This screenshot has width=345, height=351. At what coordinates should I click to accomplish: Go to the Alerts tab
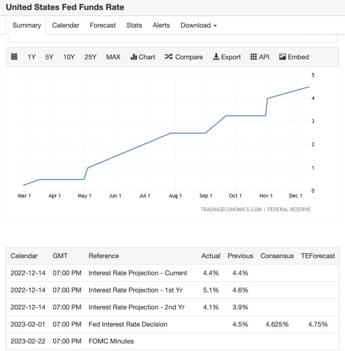pyautogui.click(x=161, y=25)
